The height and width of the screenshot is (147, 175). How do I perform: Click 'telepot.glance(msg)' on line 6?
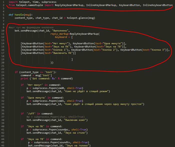pos(81,18)
